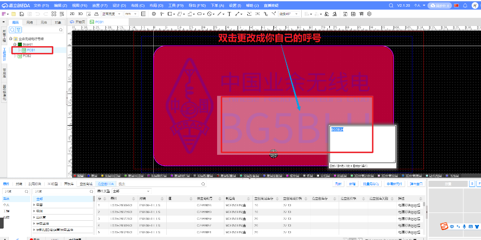Open the 器件类型 全部 dropdown
This screenshot has width=481, height=240.
click(x=131, y=191)
